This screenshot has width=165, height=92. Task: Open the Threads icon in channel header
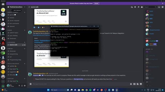point(132,7)
